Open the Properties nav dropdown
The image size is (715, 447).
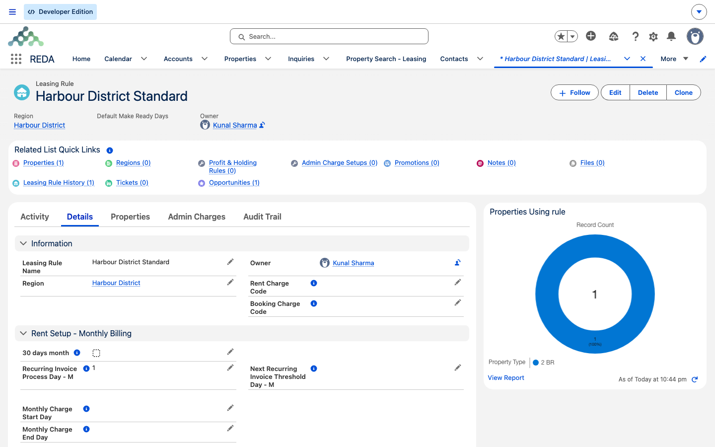tap(268, 59)
